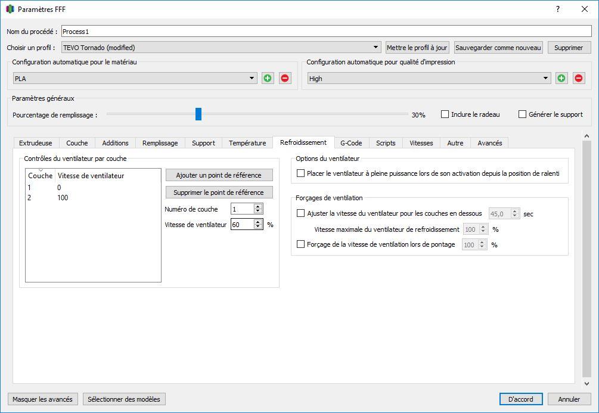The height and width of the screenshot is (413, 599).
Task: Increase the 45,0 sec value stepper
Action: click(x=514, y=212)
